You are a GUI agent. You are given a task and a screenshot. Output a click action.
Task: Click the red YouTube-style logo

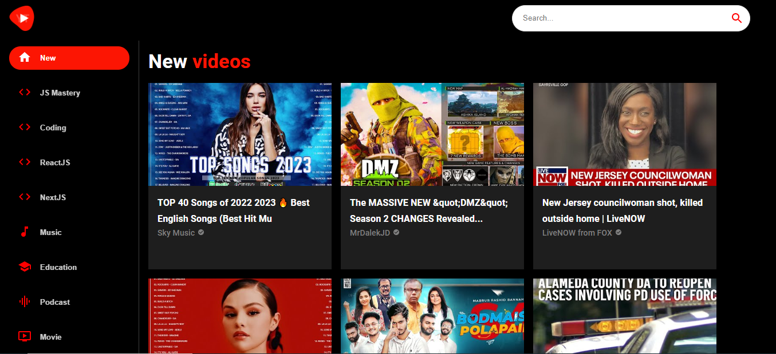(22, 18)
